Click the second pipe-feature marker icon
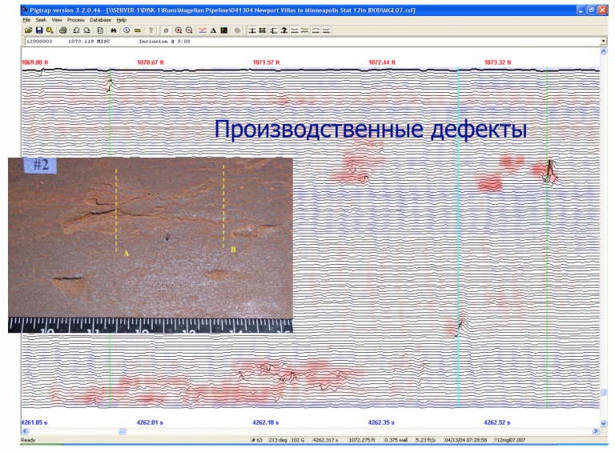Screen dimensions: 615x452 click(263, 30)
